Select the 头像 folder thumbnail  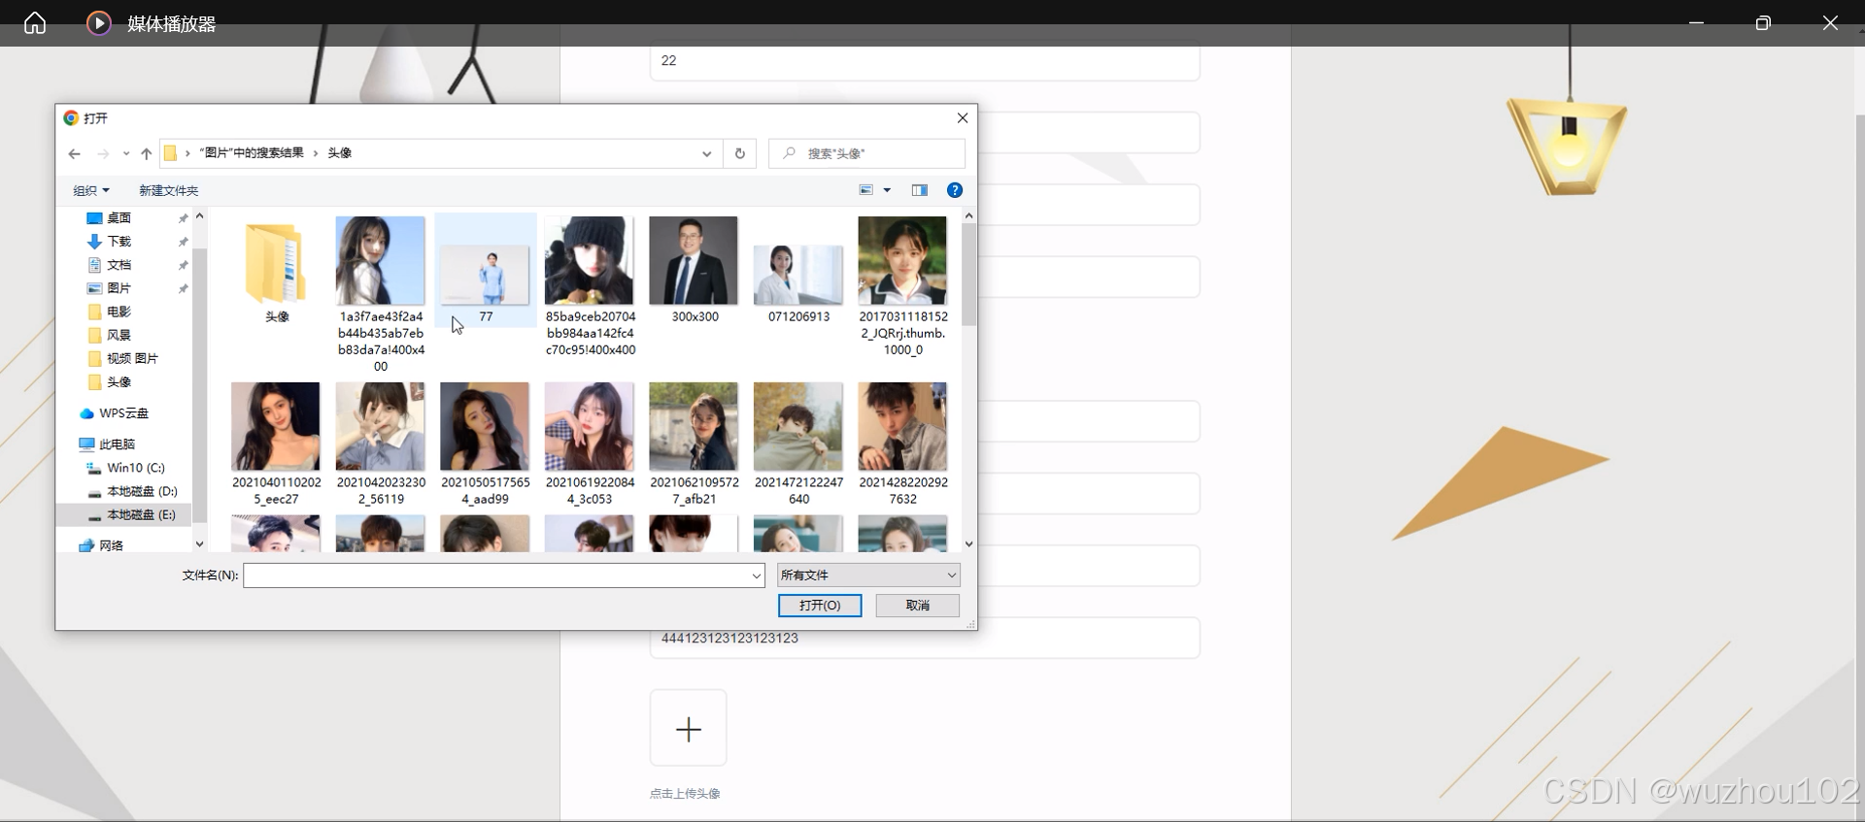tap(276, 271)
